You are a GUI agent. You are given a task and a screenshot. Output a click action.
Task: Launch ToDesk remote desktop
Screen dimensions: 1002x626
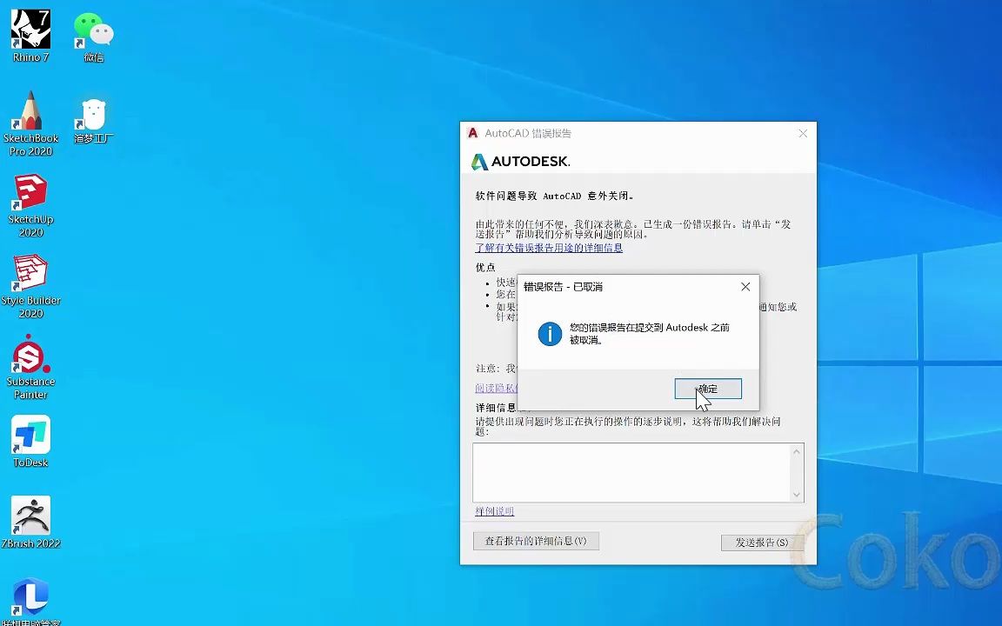coord(30,435)
